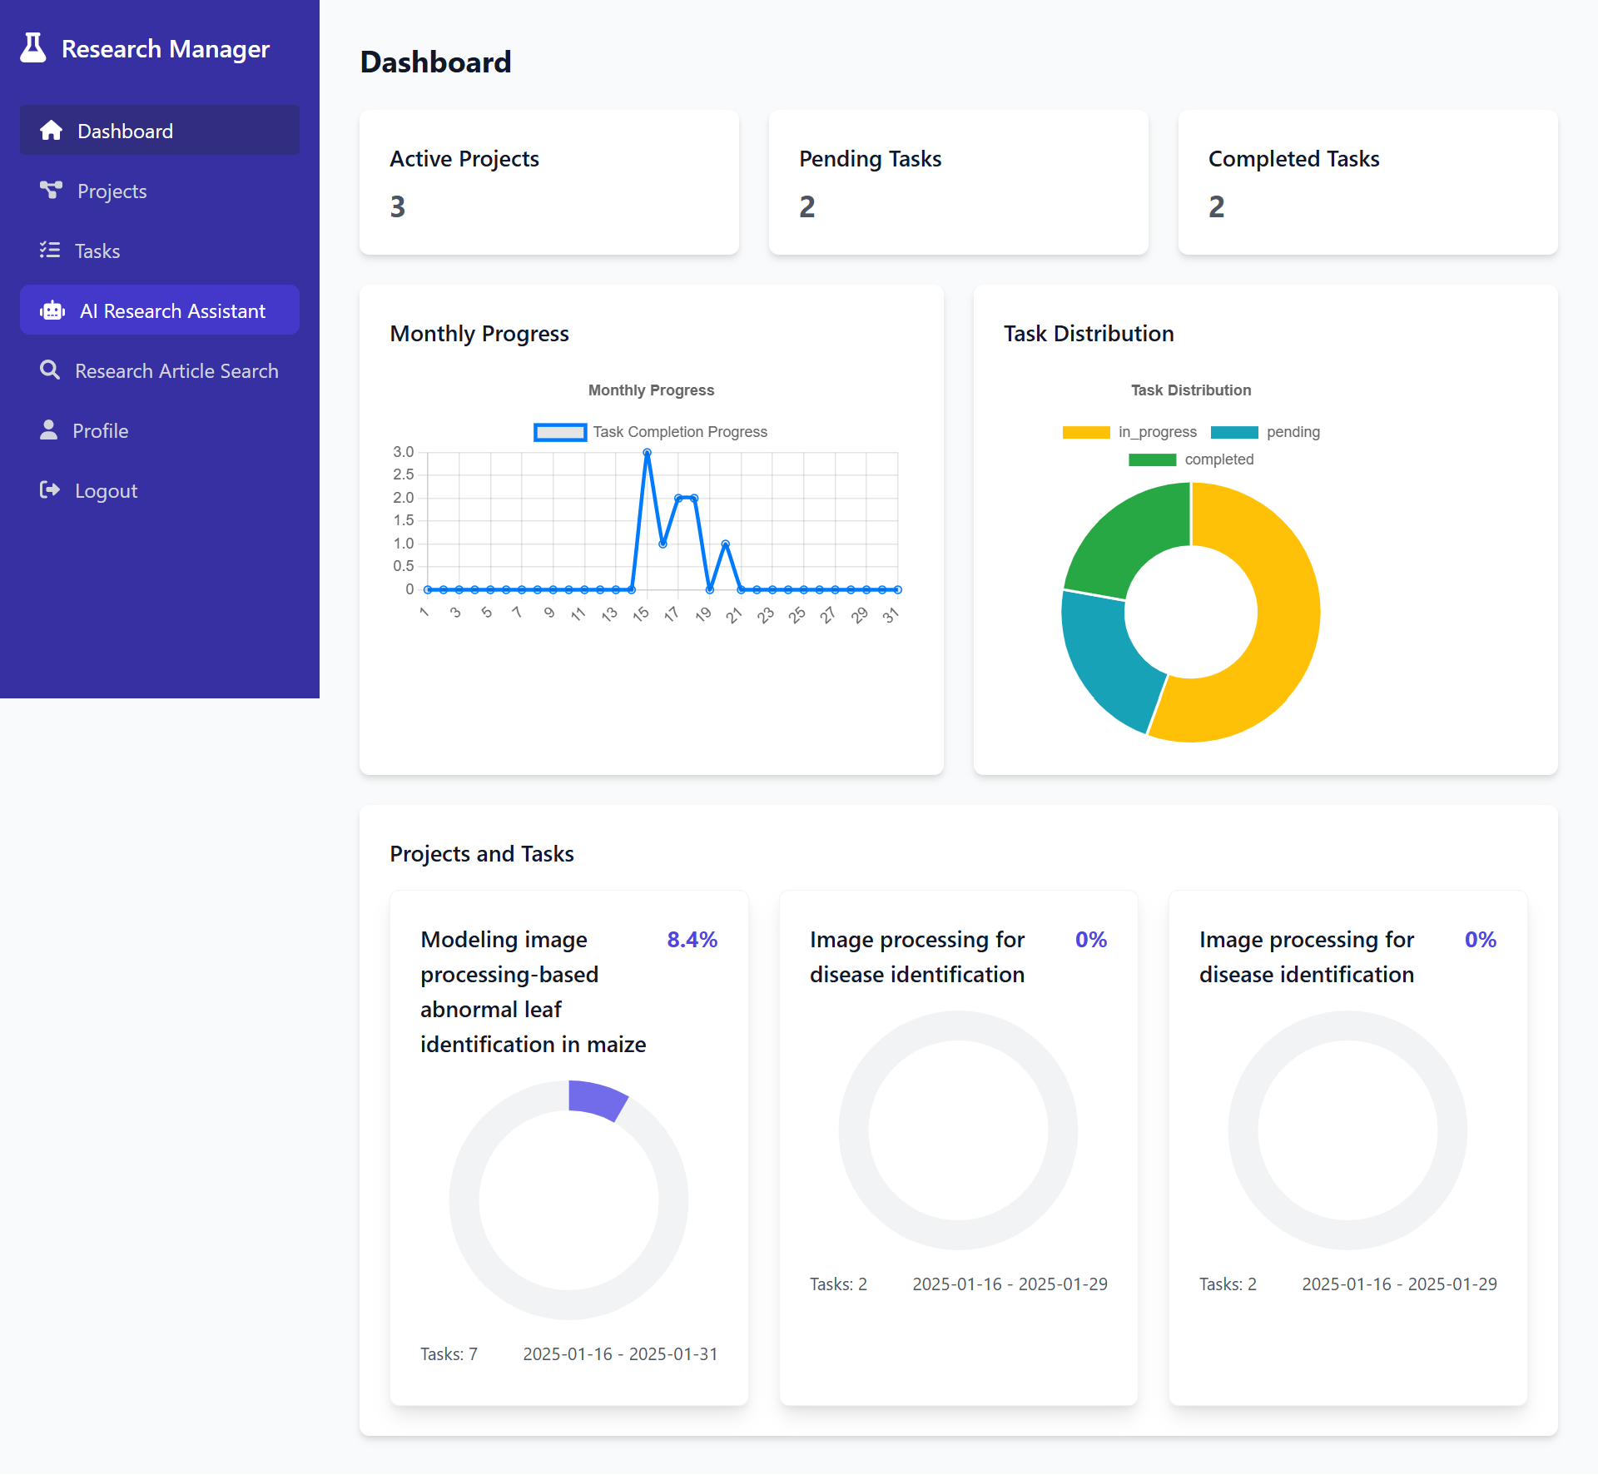Click the person icon next to Profile
The width and height of the screenshot is (1598, 1475).
[x=51, y=430]
